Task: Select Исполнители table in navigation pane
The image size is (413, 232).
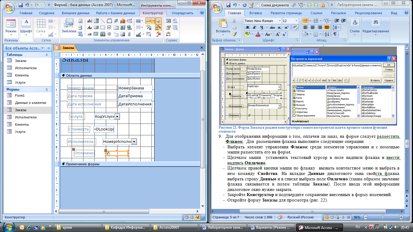Action: point(26,68)
